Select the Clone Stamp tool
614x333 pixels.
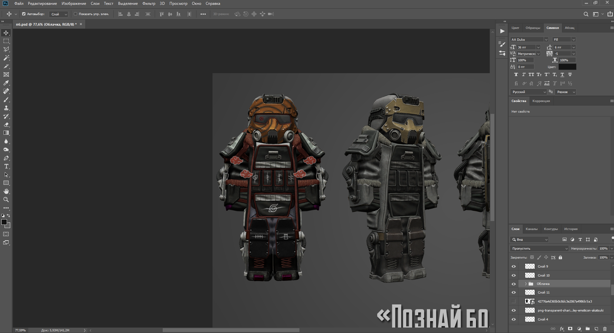click(6, 108)
